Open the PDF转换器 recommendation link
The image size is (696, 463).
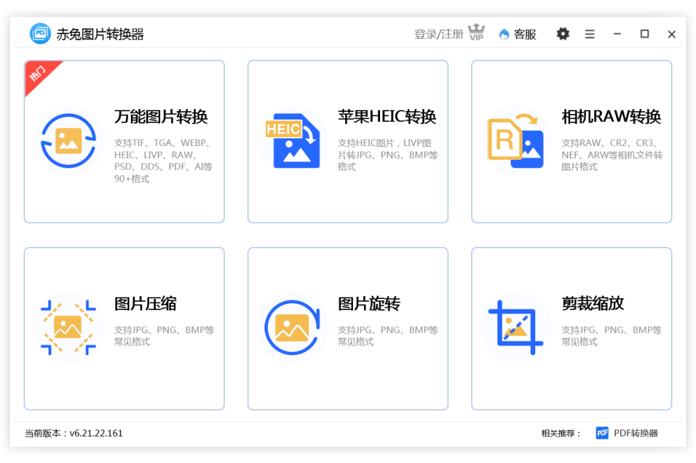[635, 433]
